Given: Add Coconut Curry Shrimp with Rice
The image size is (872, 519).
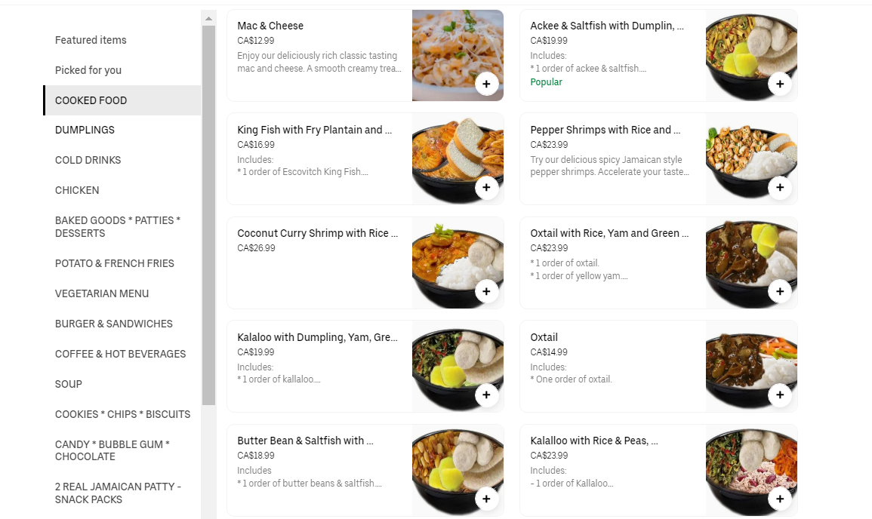Looking at the screenshot, I should click(x=486, y=291).
